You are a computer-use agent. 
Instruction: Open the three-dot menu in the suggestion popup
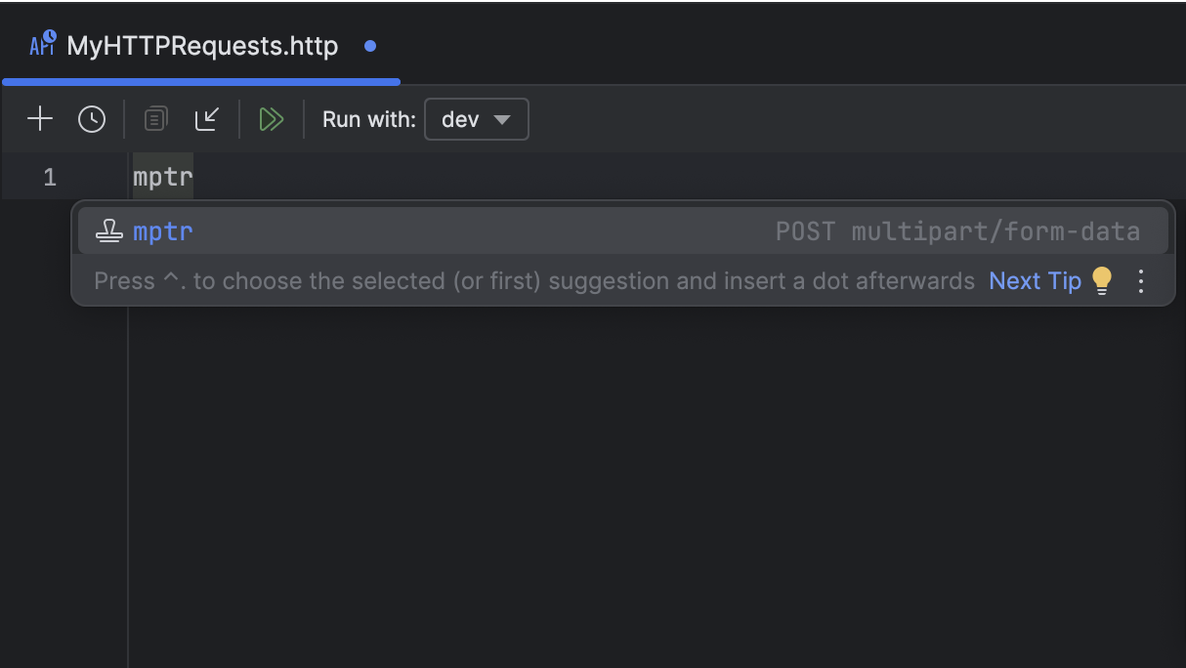pyautogui.click(x=1140, y=280)
